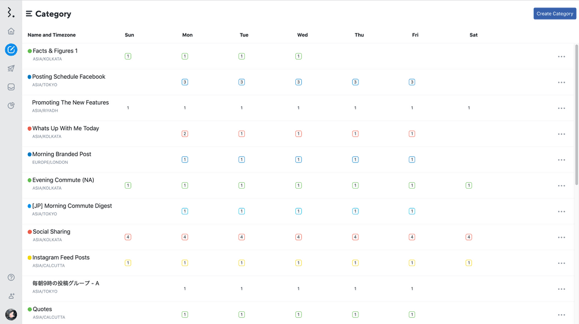Open the help question mark icon
Image resolution: width=579 pixels, height=324 pixels.
11,277
